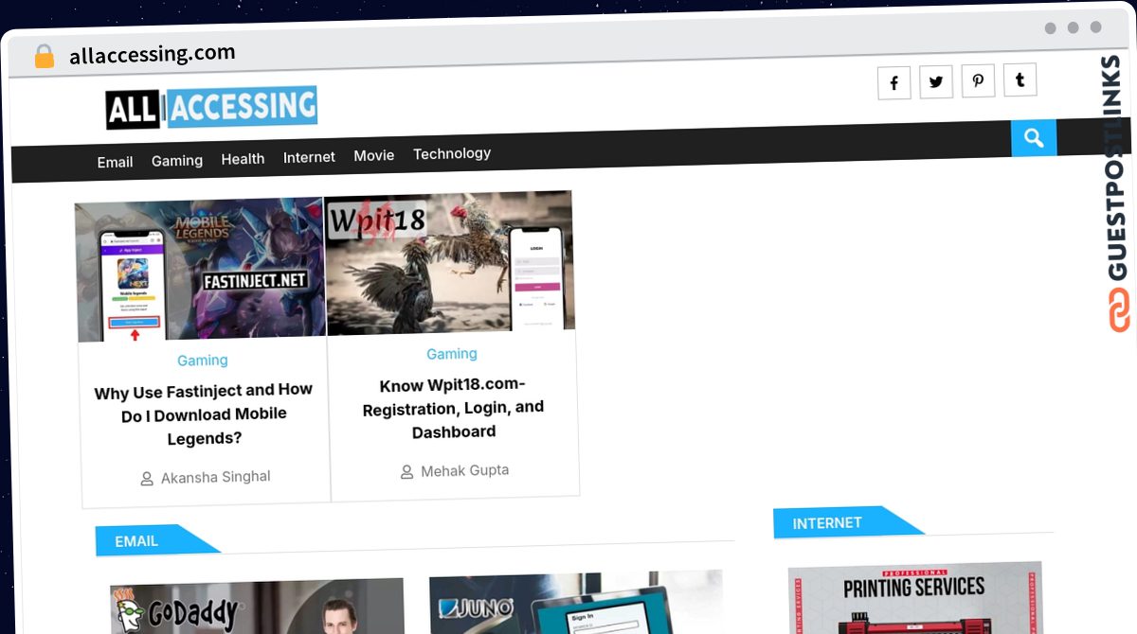Open the Printing Services article thumbnail

click(915, 598)
